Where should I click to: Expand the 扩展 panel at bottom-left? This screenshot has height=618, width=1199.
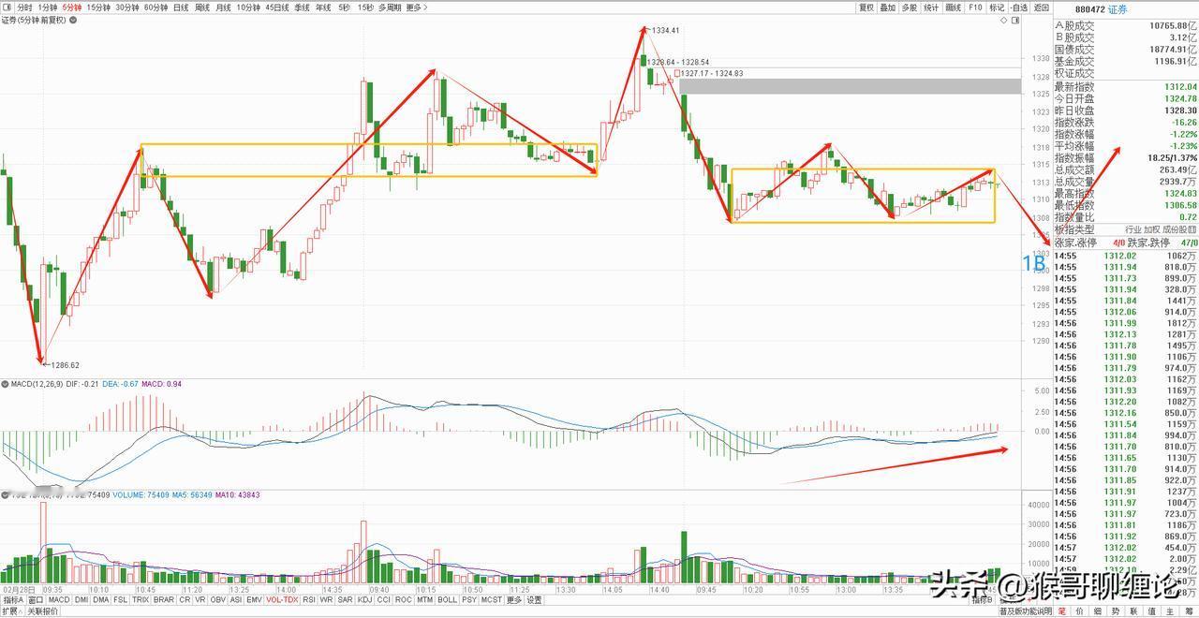[12, 611]
